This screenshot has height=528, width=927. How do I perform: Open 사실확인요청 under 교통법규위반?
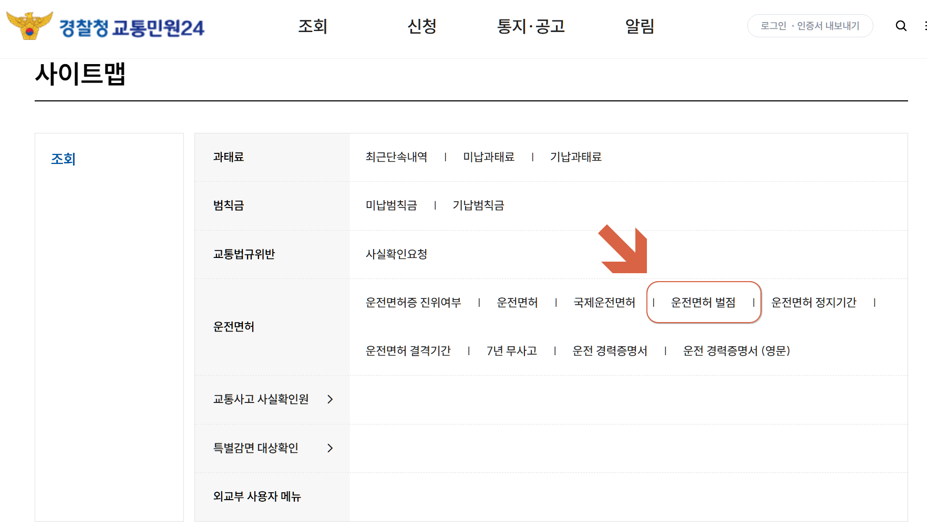pyautogui.click(x=397, y=254)
